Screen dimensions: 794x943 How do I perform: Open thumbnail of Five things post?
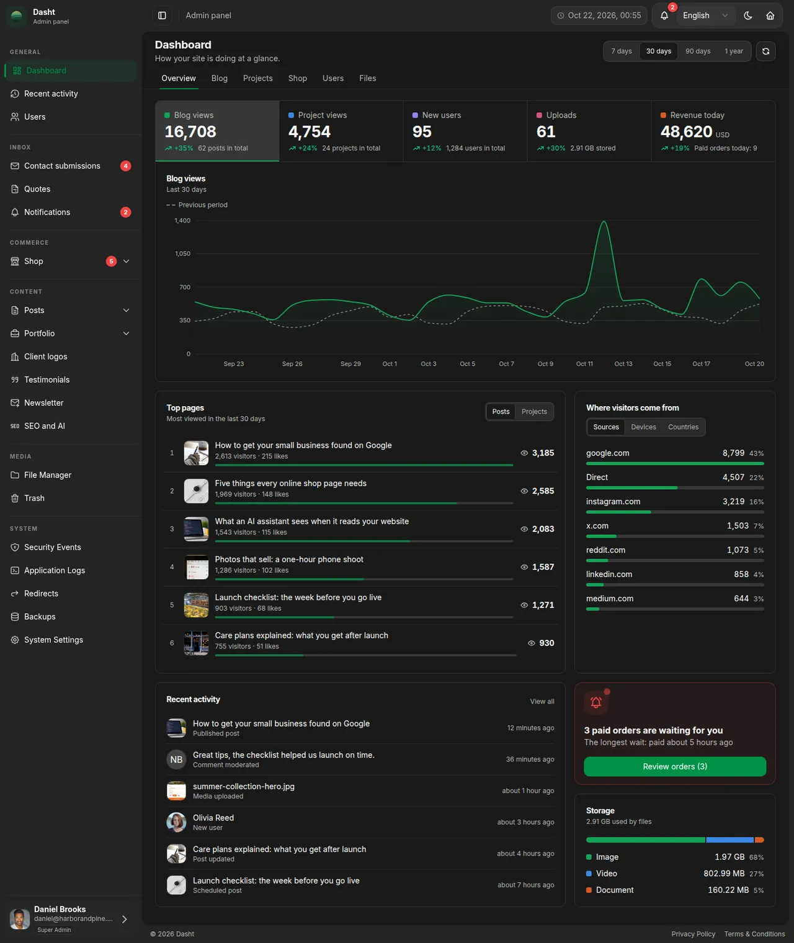coord(196,491)
